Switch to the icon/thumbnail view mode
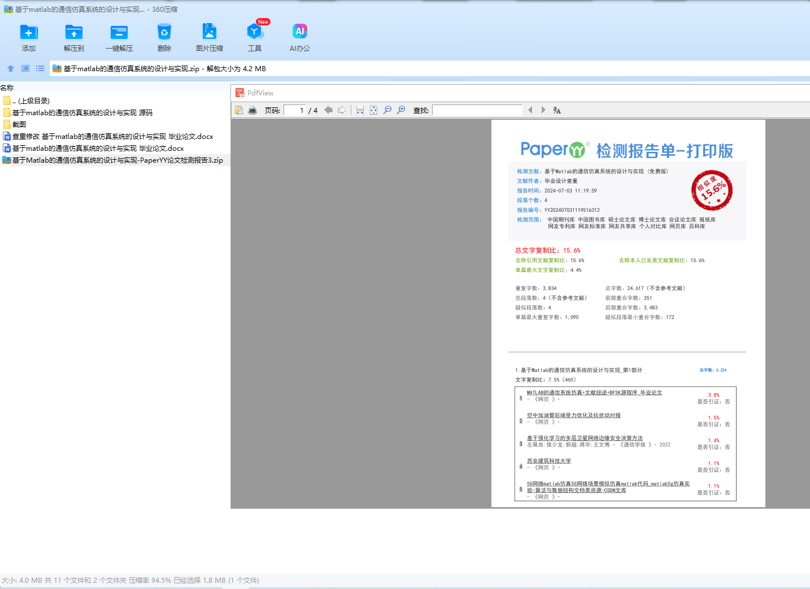Viewport: 810px width, 589px height. [25, 68]
